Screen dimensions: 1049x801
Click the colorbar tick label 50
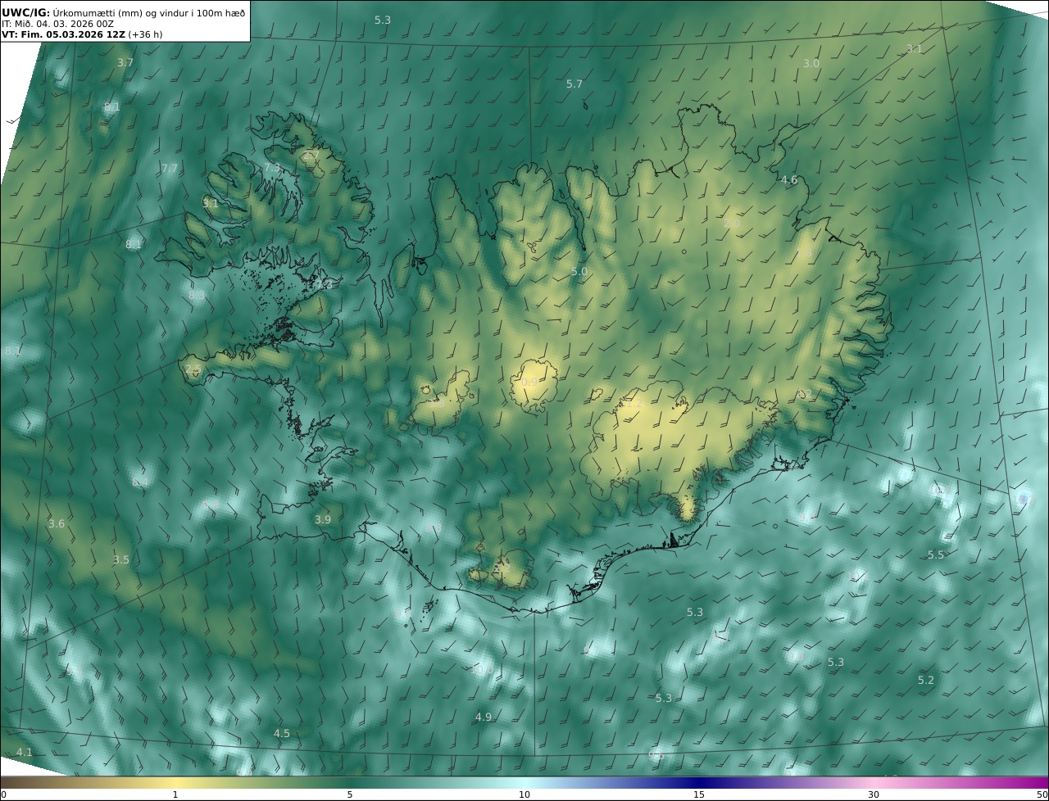(1042, 794)
